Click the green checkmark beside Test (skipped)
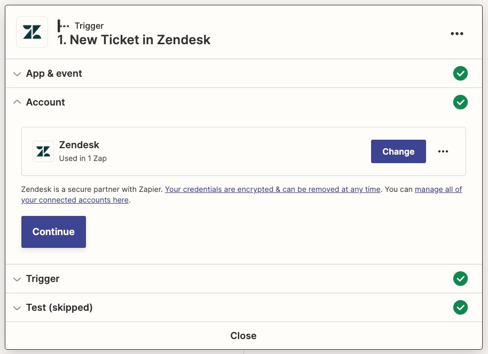 pyautogui.click(x=460, y=308)
